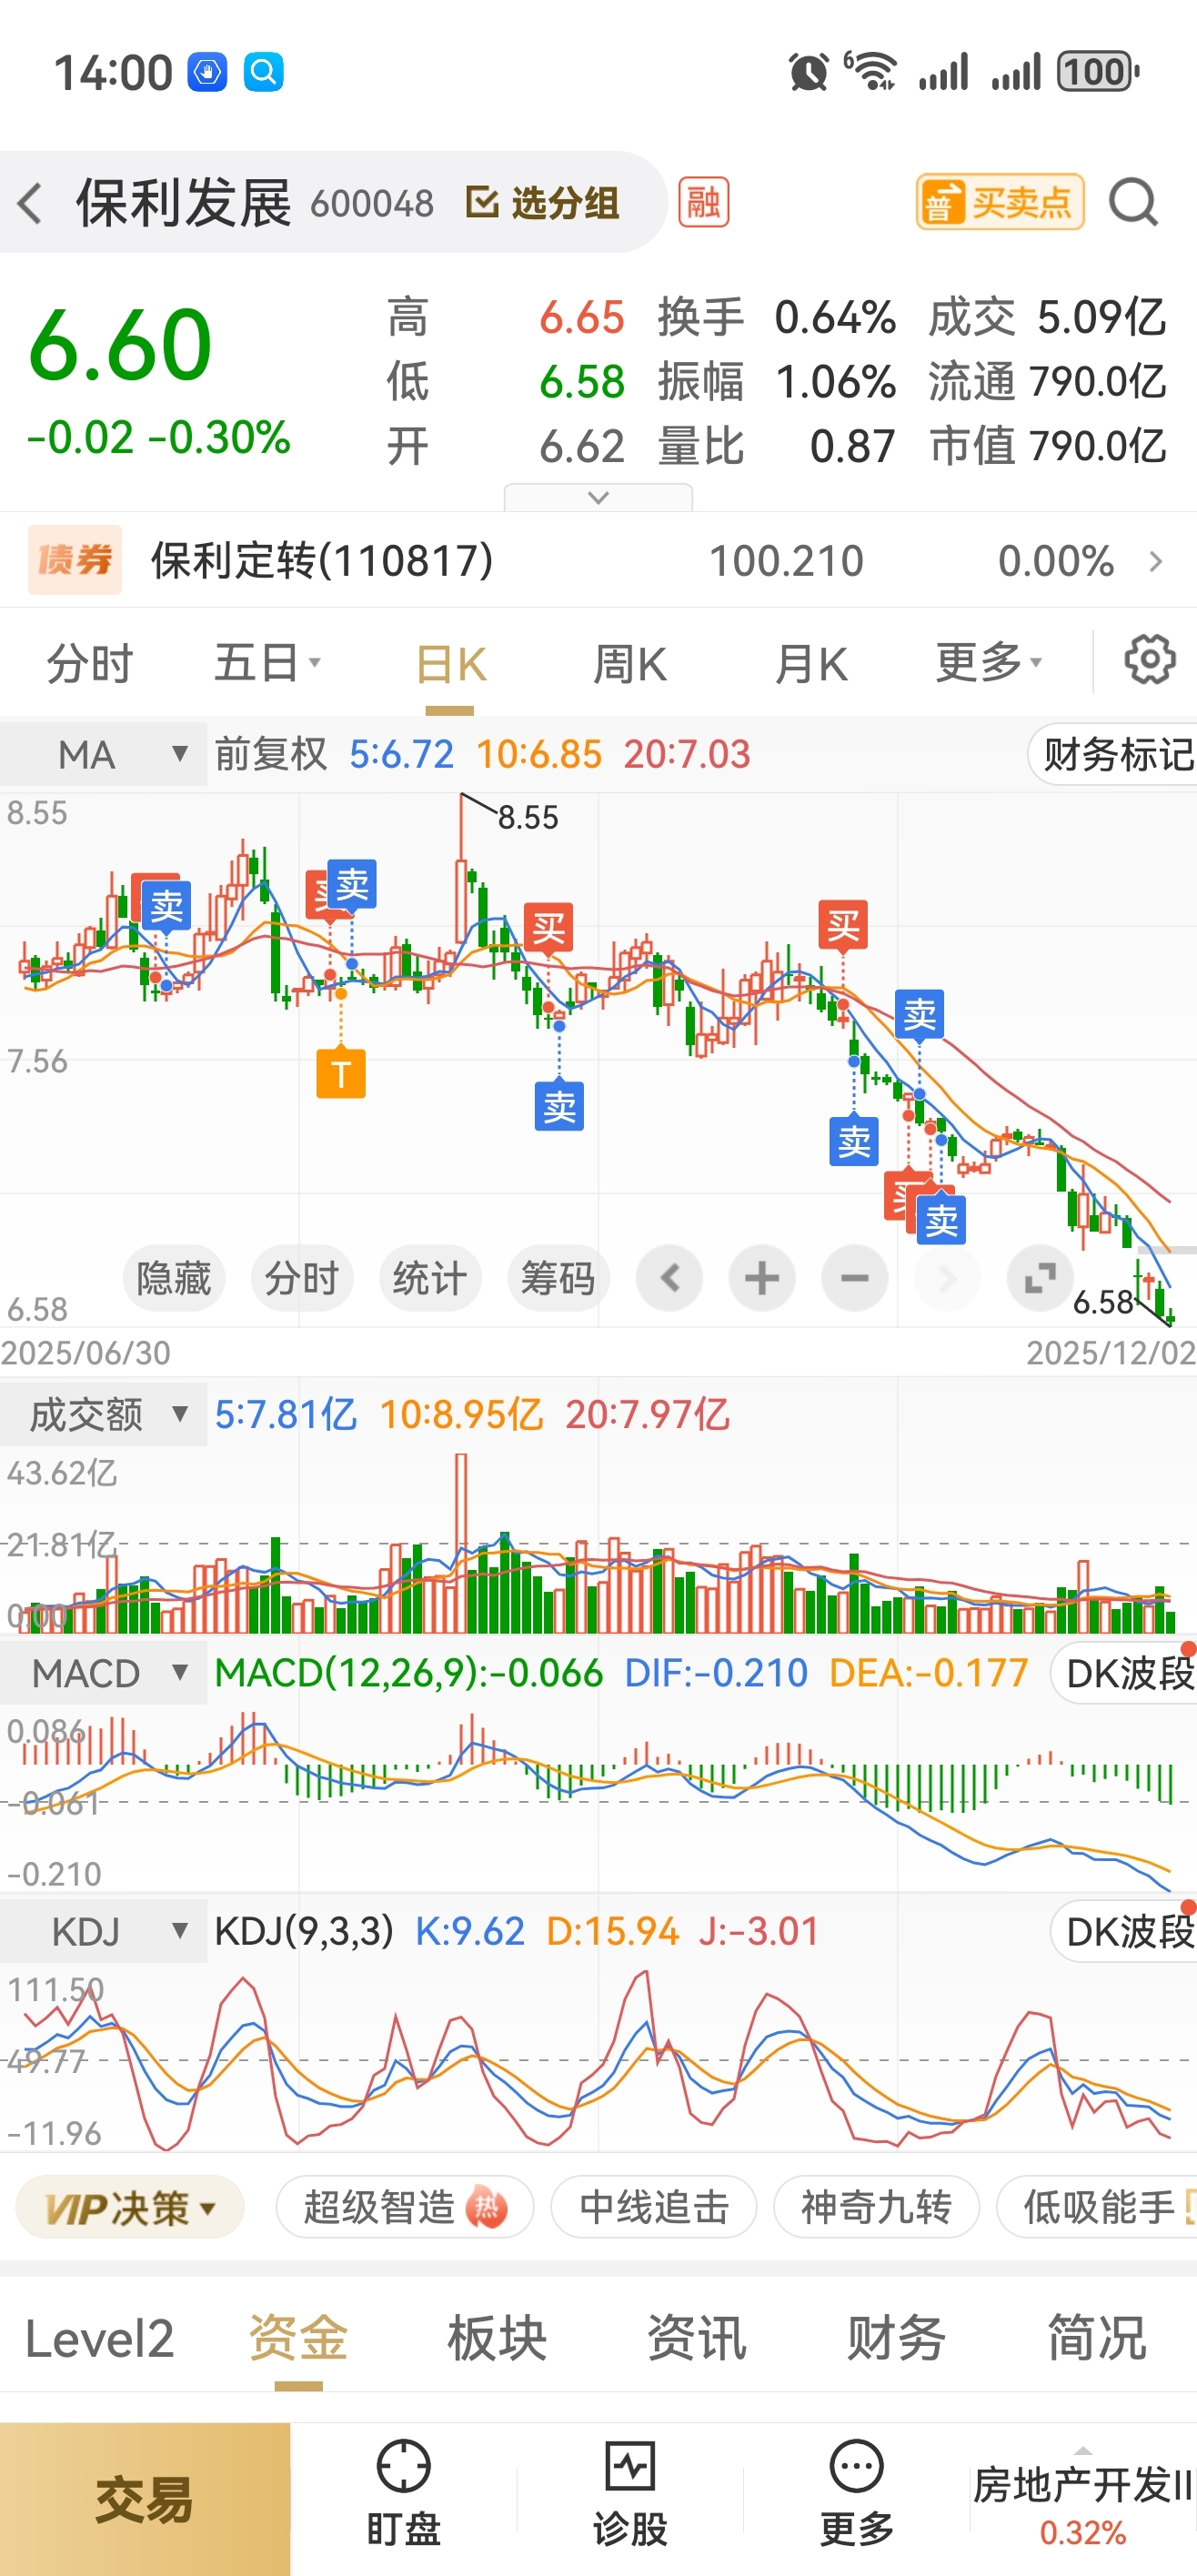
Task: Open the KDJ indicator dropdown
Action: click(103, 1931)
